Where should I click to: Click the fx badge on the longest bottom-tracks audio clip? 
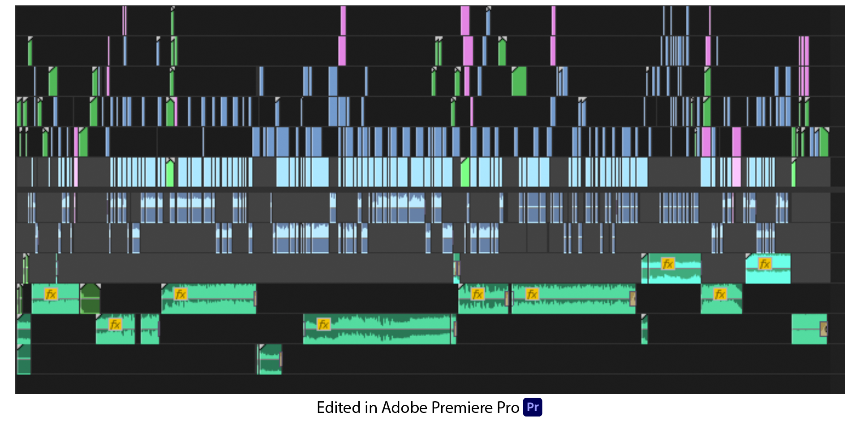tap(323, 324)
